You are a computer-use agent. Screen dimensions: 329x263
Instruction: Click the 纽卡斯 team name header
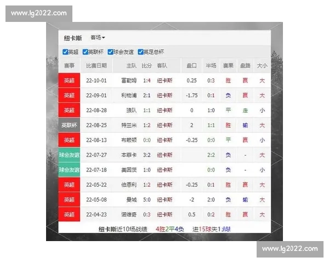click(73, 38)
